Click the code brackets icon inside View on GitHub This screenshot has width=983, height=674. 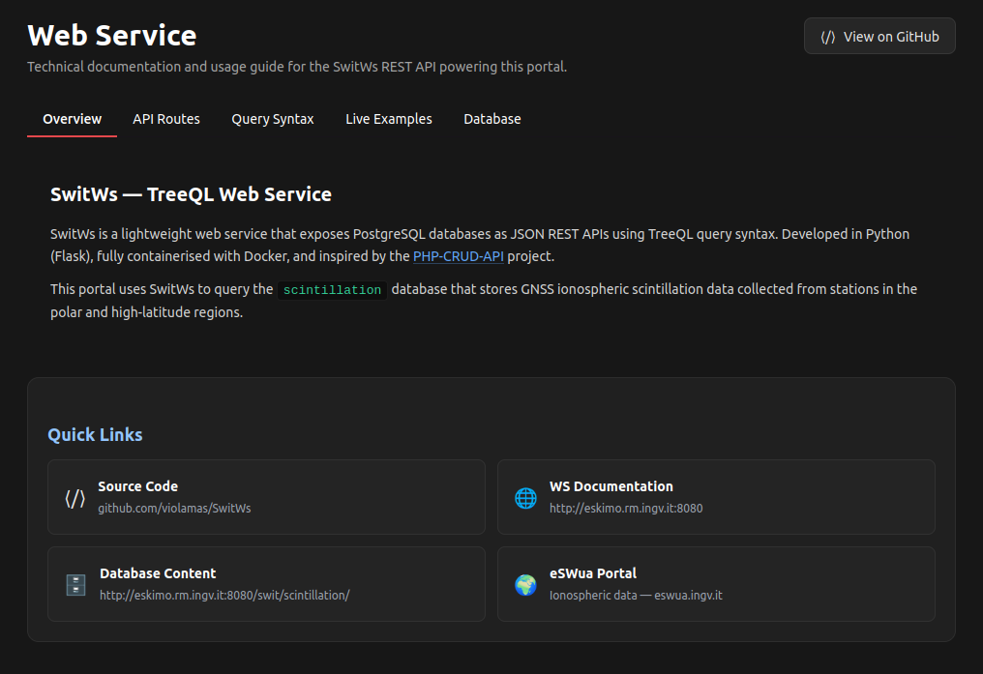(828, 35)
